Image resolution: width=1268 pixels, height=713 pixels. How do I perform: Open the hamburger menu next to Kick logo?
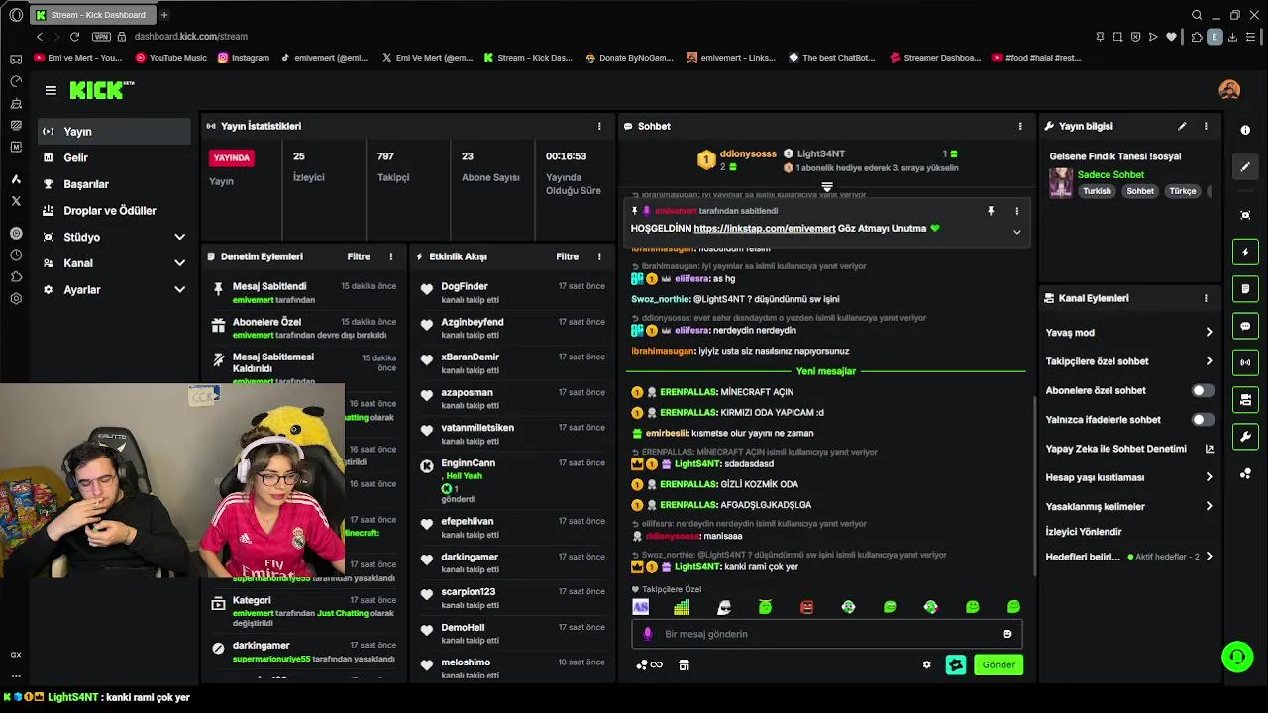click(x=51, y=90)
